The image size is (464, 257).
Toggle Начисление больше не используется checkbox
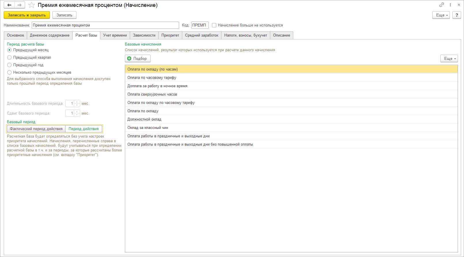coord(214,25)
